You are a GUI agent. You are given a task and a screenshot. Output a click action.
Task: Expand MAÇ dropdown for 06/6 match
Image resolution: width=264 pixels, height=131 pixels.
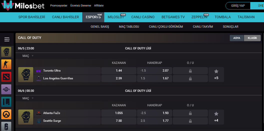28,98
